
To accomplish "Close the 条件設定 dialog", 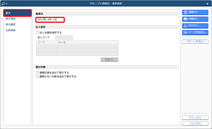I will (207, 4).
